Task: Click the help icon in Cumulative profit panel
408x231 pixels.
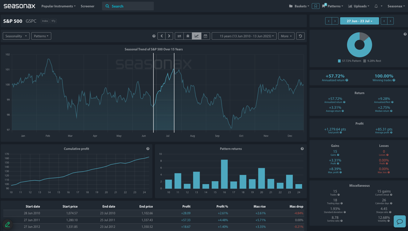Action: [148, 149]
